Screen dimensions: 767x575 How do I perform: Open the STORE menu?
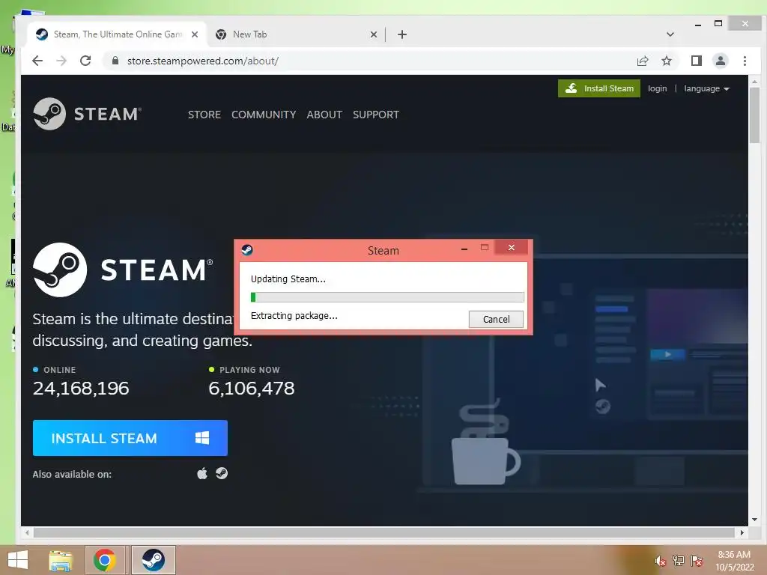coord(204,115)
